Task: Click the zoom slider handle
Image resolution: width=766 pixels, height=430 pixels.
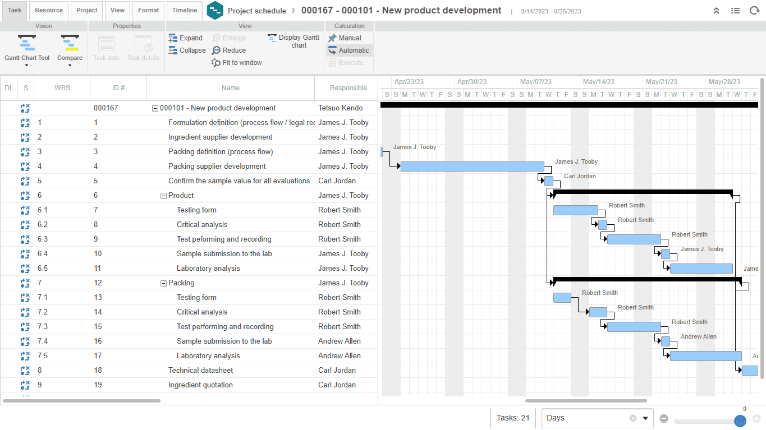Action: click(740, 420)
